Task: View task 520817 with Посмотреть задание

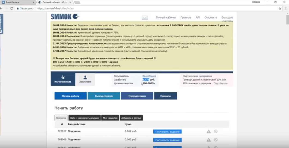Action: [167, 132]
